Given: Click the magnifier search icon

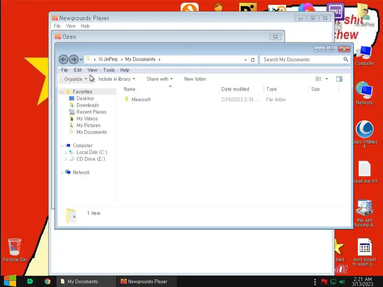Looking at the screenshot, I should tap(346, 59).
